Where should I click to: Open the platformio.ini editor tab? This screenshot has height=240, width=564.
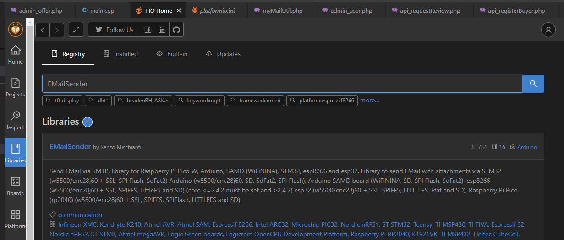[214, 10]
